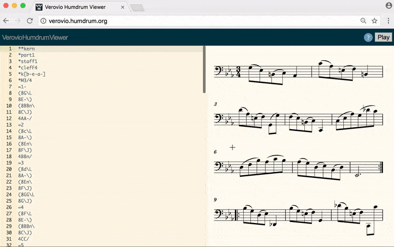
Task: Click line 31 text 4CC/
Action: pos(24,239)
